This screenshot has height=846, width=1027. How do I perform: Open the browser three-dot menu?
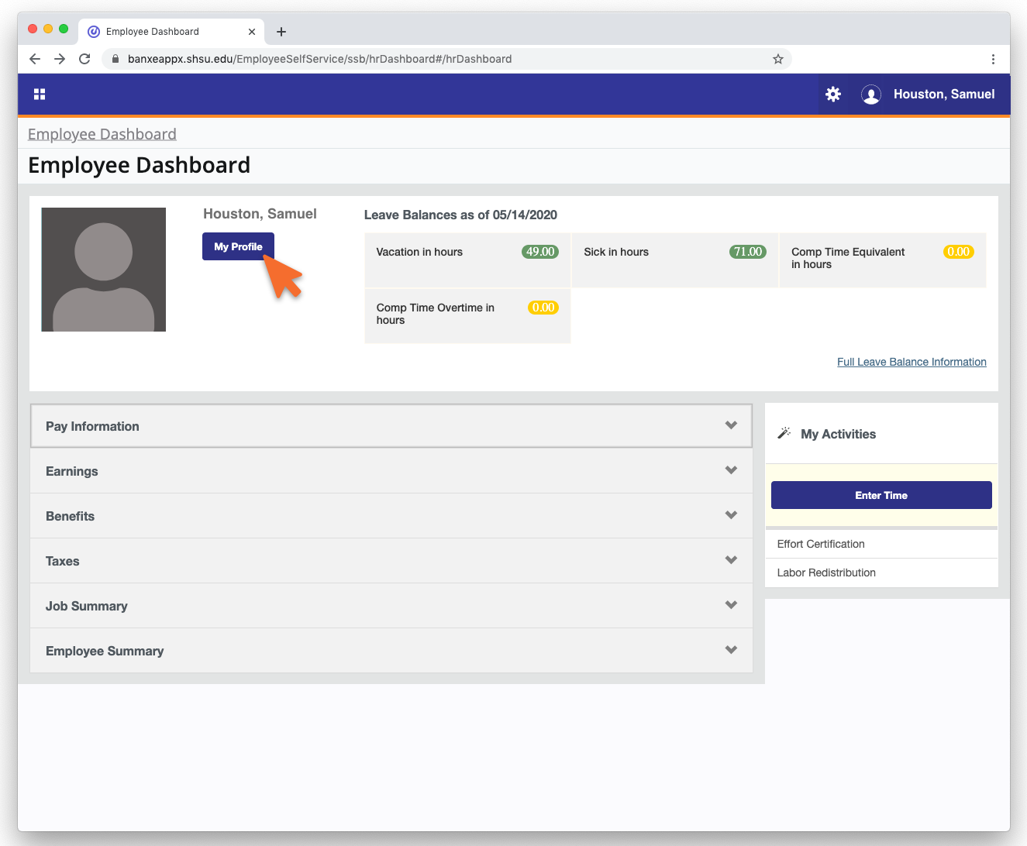click(993, 59)
